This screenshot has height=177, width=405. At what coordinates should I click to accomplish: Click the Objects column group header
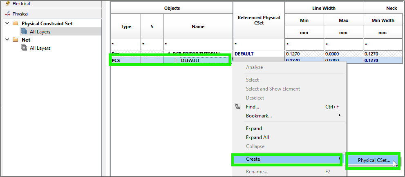point(172,8)
